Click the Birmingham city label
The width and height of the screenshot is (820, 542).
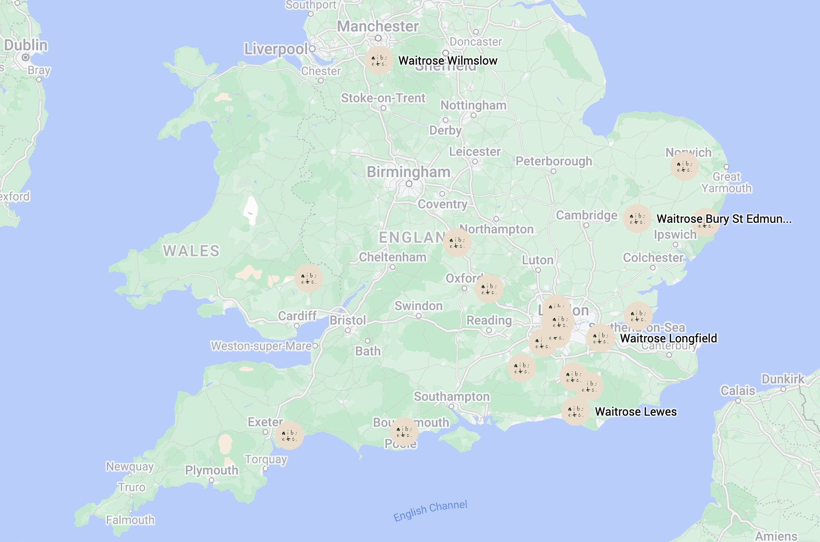409,172
